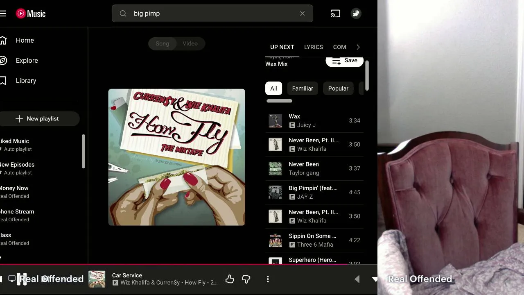Filter queue by Familiar chip
Viewport: 524px width, 295px height.
pyautogui.click(x=303, y=88)
